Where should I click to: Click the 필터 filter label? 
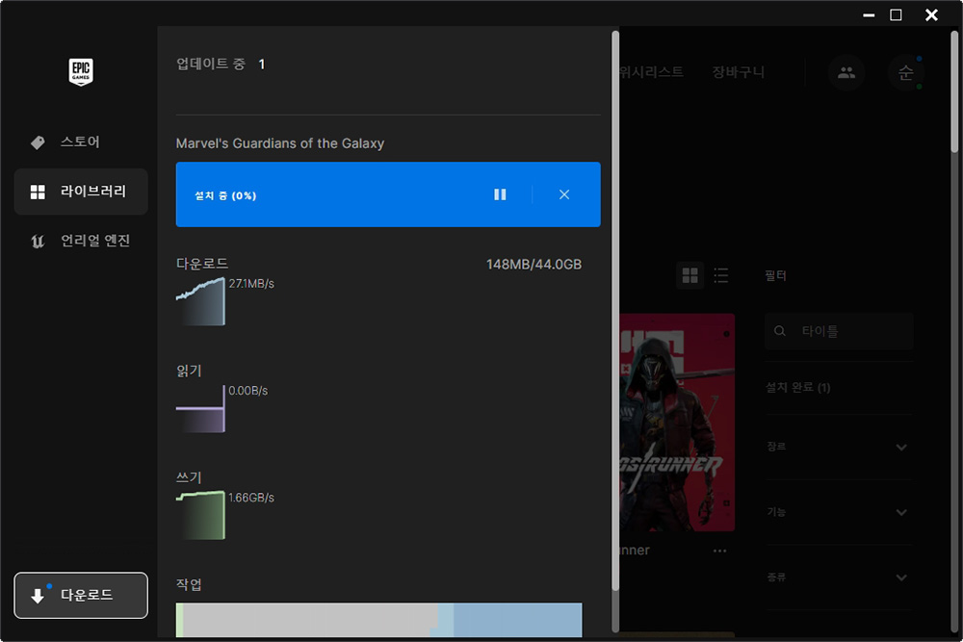click(x=775, y=275)
